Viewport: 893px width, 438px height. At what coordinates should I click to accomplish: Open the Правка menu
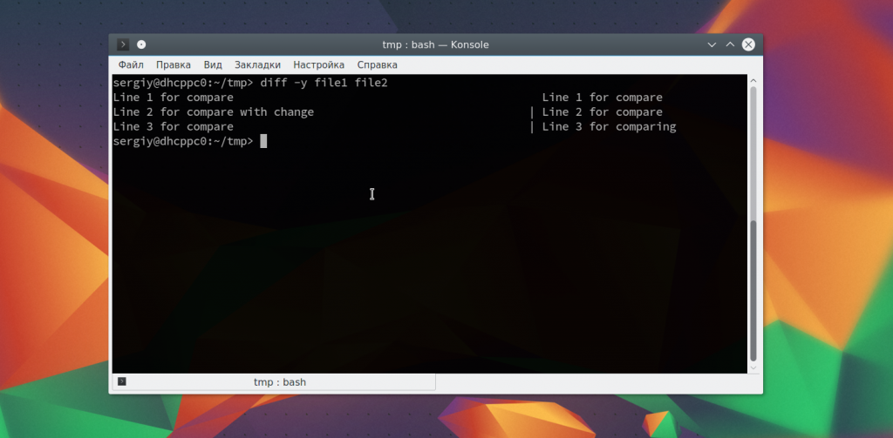[x=174, y=64]
